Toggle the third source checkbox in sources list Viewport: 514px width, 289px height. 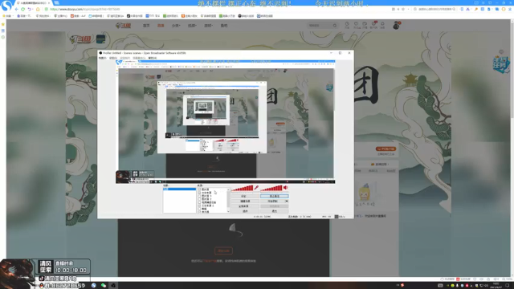199,196
